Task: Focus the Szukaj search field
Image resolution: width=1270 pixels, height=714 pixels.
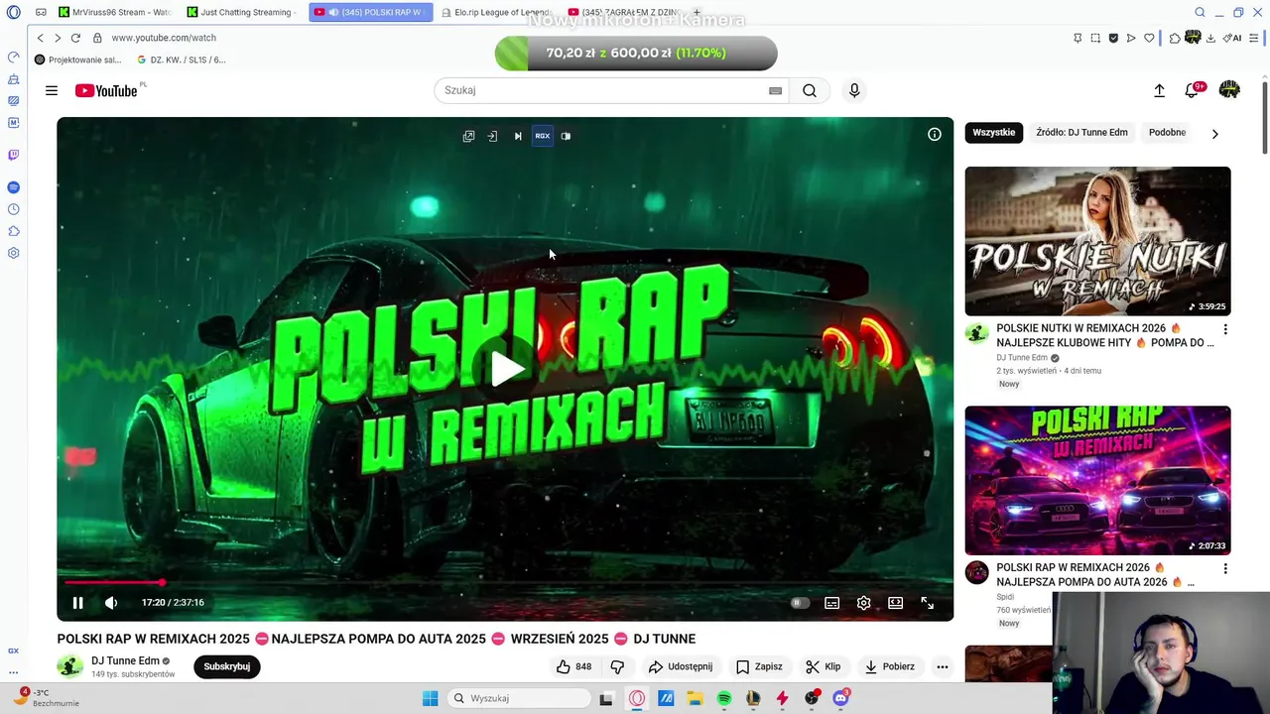Action: tap(600, 90)
